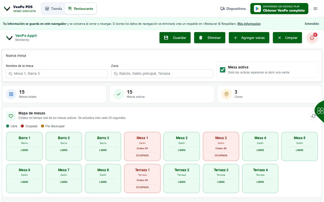This screenshot has width=324, height=202.
Task: Open notifications bell with badge 7
Action: point(312,38)
